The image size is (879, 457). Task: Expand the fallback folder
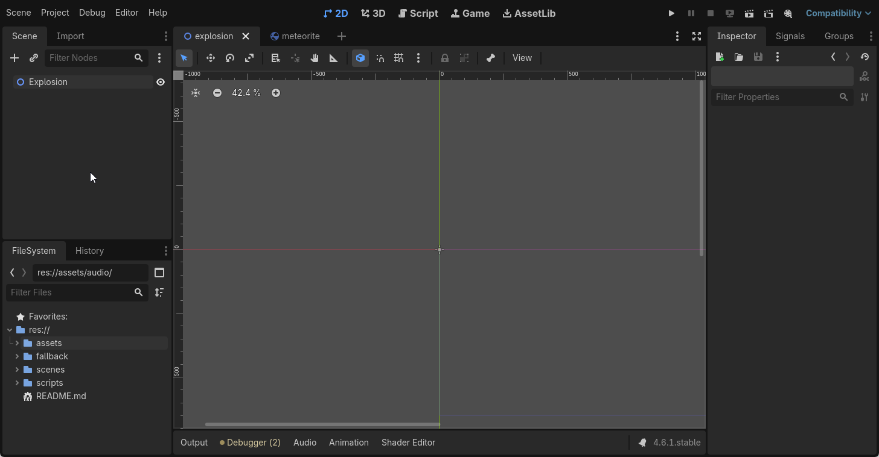pos(18,356)
